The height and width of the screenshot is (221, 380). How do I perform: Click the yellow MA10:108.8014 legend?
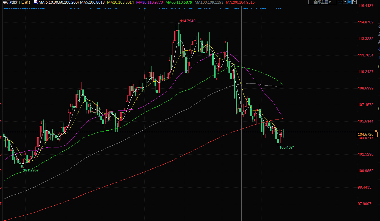click(120, 2)
